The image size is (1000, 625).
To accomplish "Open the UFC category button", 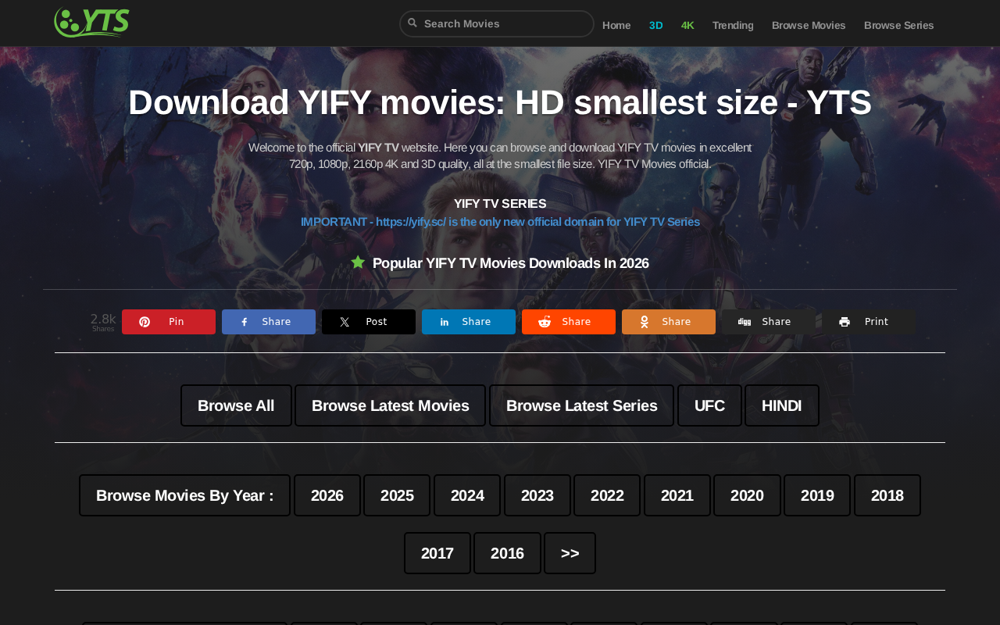I will (x=709, y=405).
